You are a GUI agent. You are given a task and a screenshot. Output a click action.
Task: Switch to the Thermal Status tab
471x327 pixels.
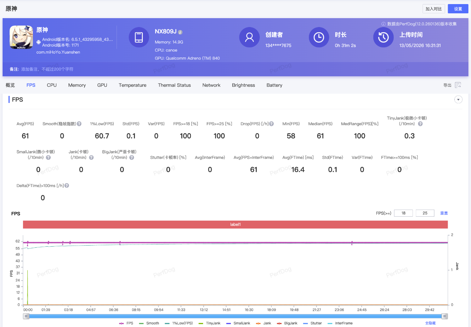[x=174, y=85]
